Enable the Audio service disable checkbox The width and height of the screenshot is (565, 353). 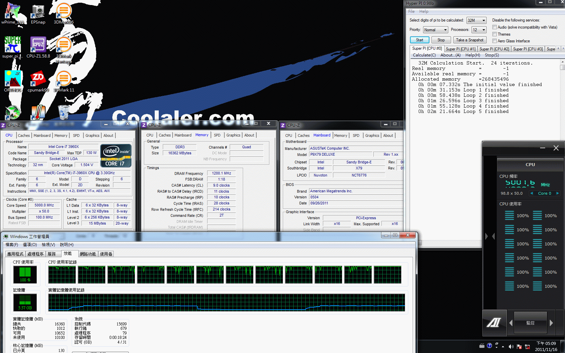coord(495,27)
